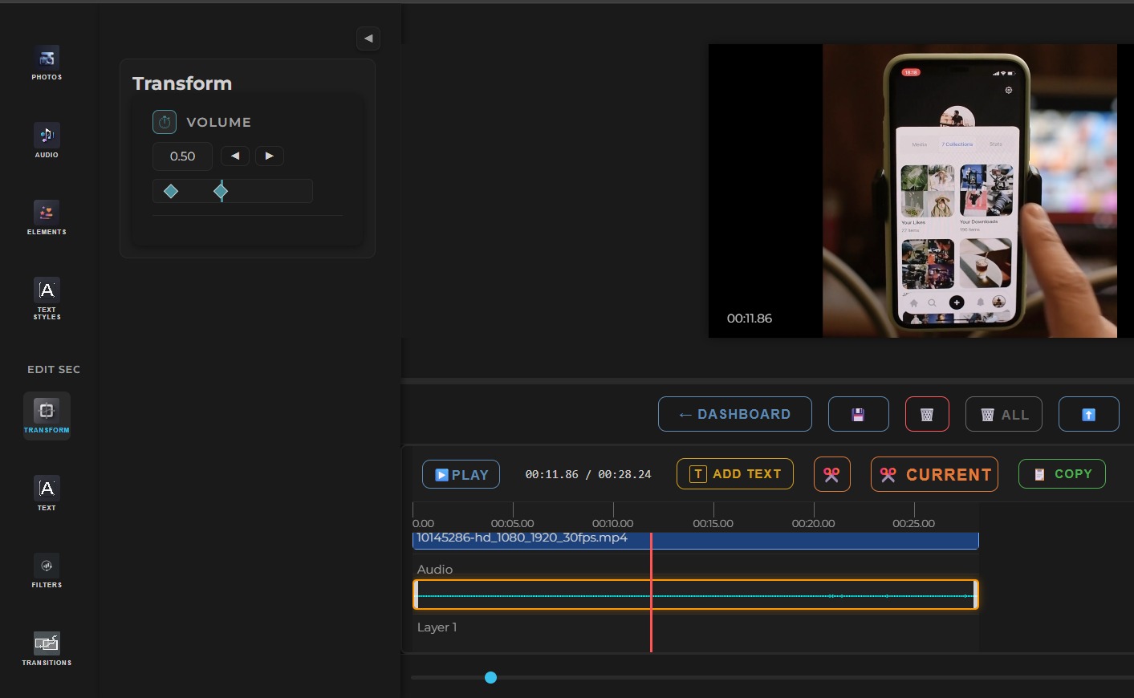This screenshot has height=698, width=1134.
Task: Toggle the Volume keyframe stopwatch icon
Action: pos(165,122)
